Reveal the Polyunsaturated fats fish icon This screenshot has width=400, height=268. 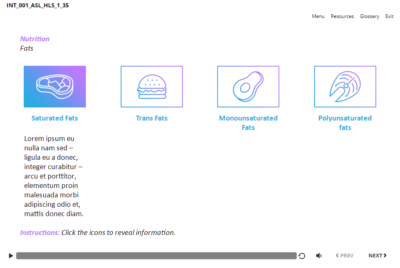[x=345, y=87]
